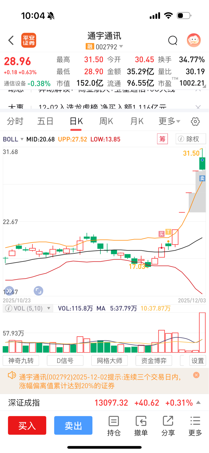209x453 pixels.
Task: Expand stock code 002792 dropdown
Action: pyautogui.click(x=110, y=47)
